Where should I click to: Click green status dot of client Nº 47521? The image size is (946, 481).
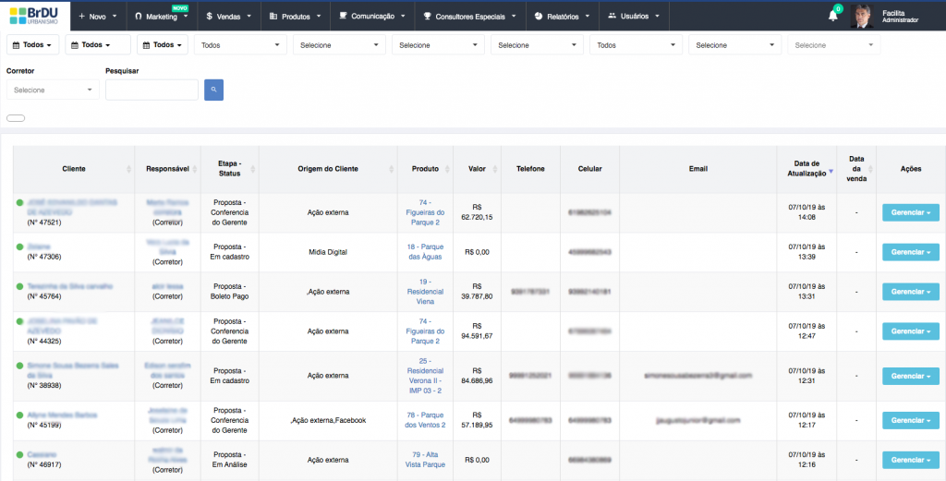pos(19,202)
